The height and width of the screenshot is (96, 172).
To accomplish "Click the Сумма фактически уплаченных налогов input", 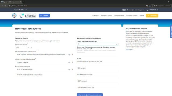I will [x=98, y=55].
